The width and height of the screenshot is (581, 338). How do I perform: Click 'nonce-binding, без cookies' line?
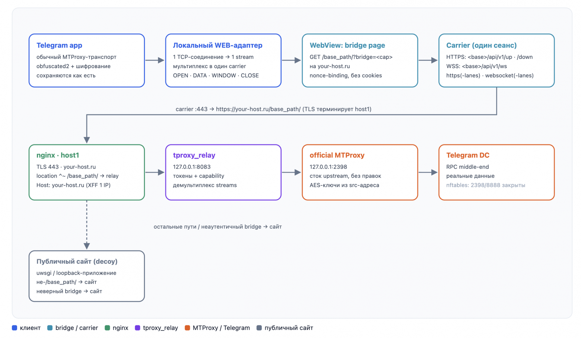346,76
